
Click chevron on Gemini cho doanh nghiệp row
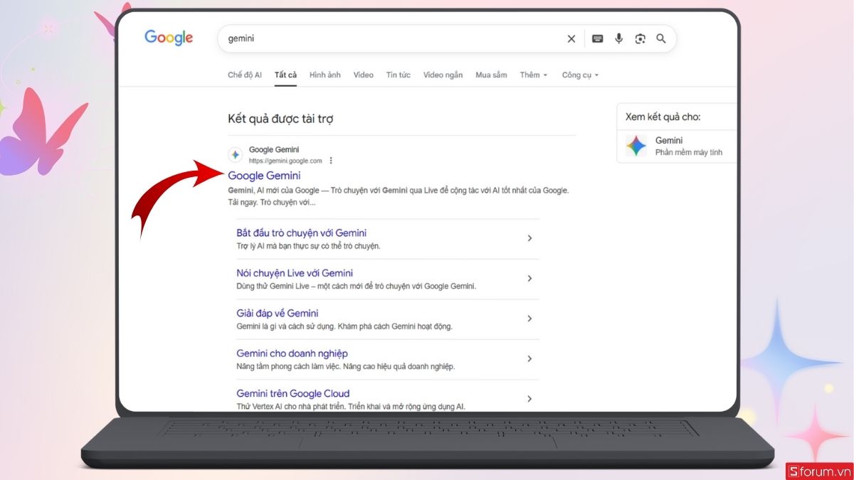pos(529,359)
